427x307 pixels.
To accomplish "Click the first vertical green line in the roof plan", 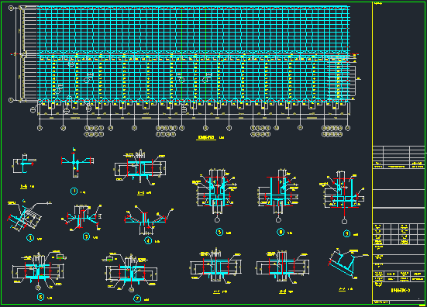I will click(x=181, y=53).
